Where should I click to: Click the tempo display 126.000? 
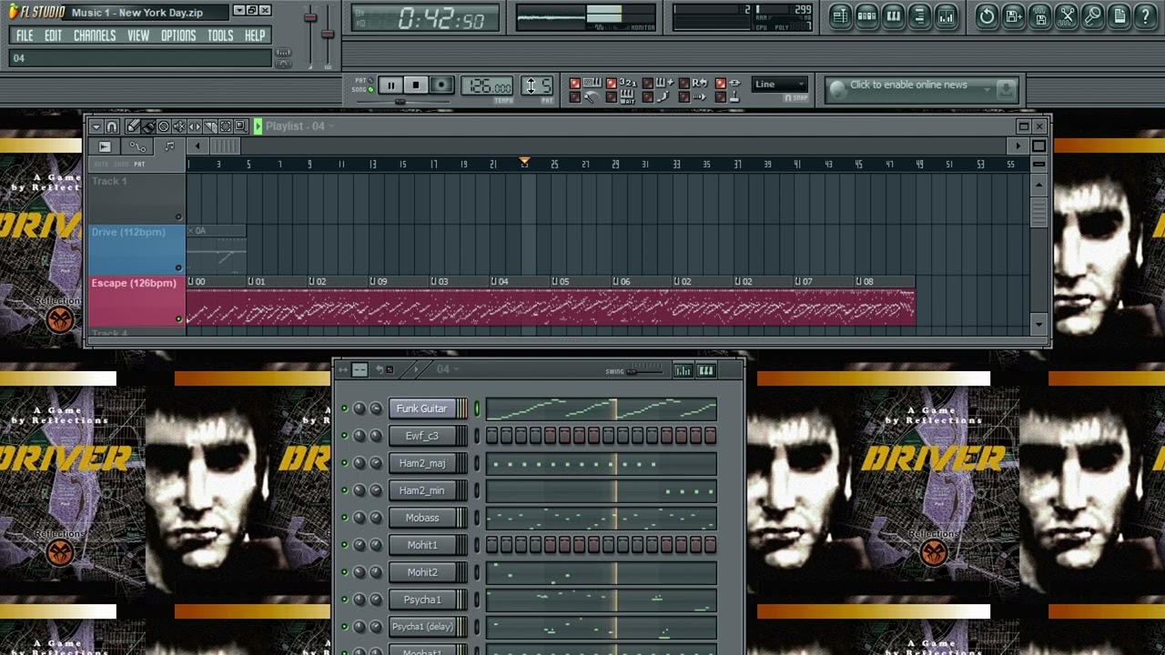coord(487,86)
